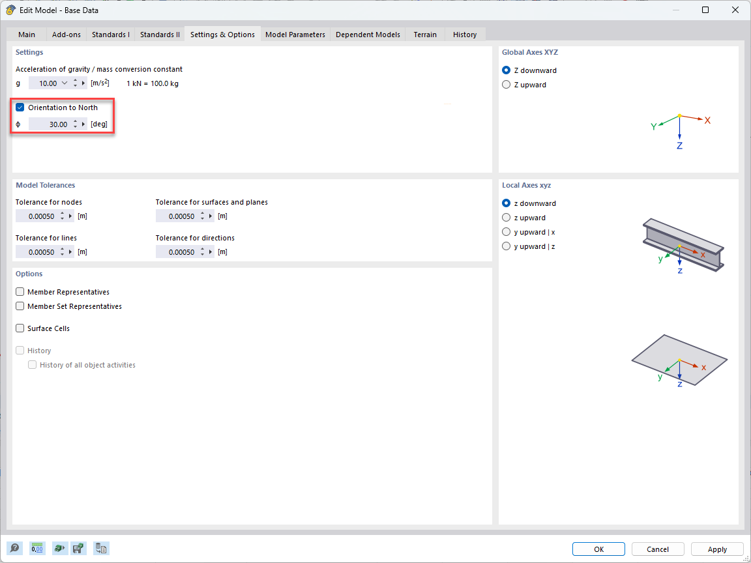The image size is (751, 563).
Task: Enable Surface Cells option
Action: (x=20, y=328)
